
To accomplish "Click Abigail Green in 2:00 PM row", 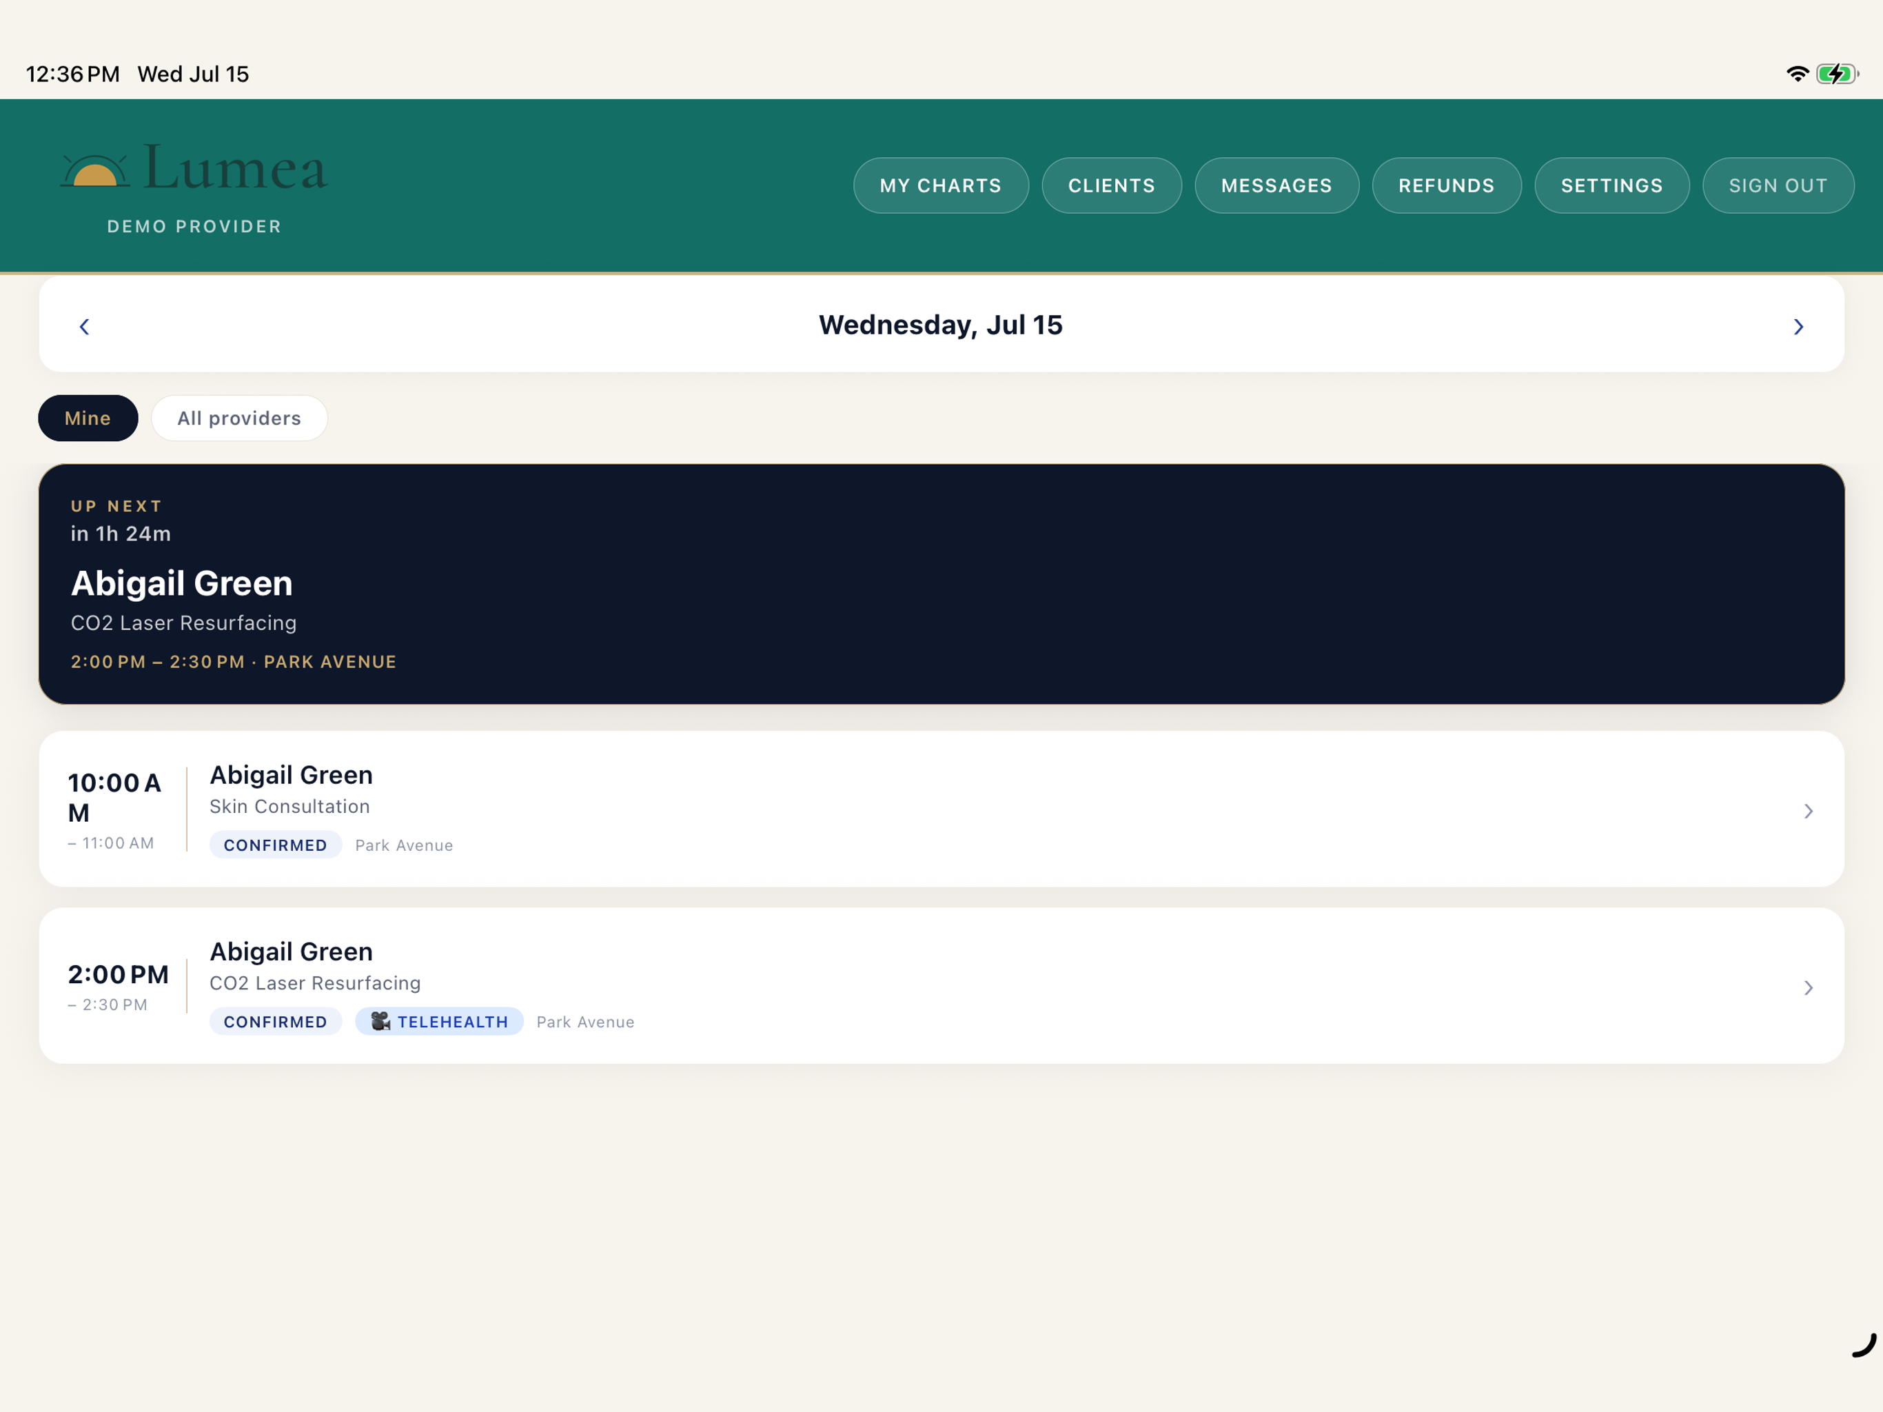I will coord(291,951).
